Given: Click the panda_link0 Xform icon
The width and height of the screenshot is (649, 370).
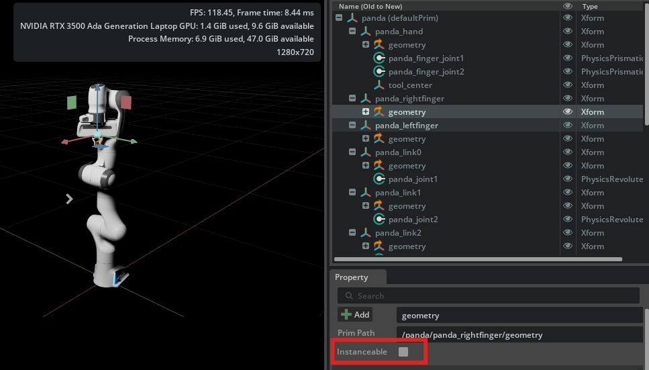Looking at the screenshot, I should (365, 152).
